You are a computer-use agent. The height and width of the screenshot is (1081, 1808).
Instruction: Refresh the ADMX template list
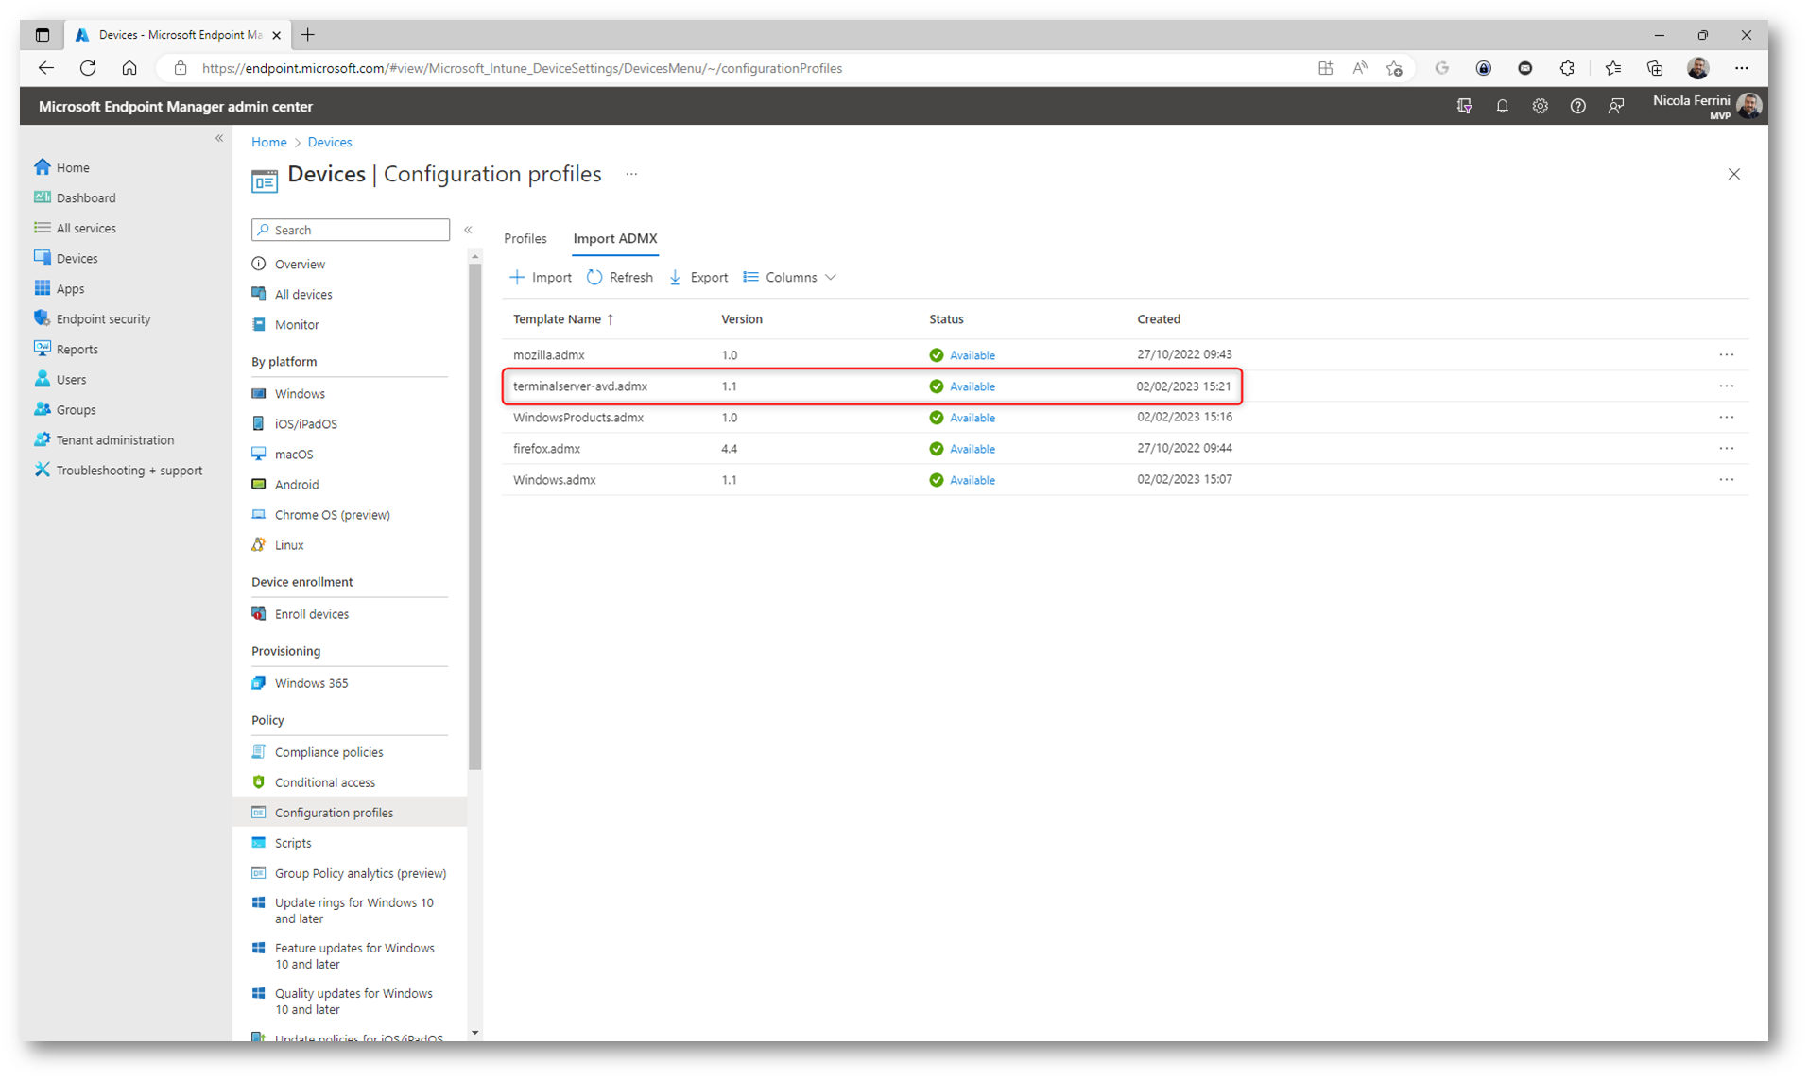tap(620, 277)
